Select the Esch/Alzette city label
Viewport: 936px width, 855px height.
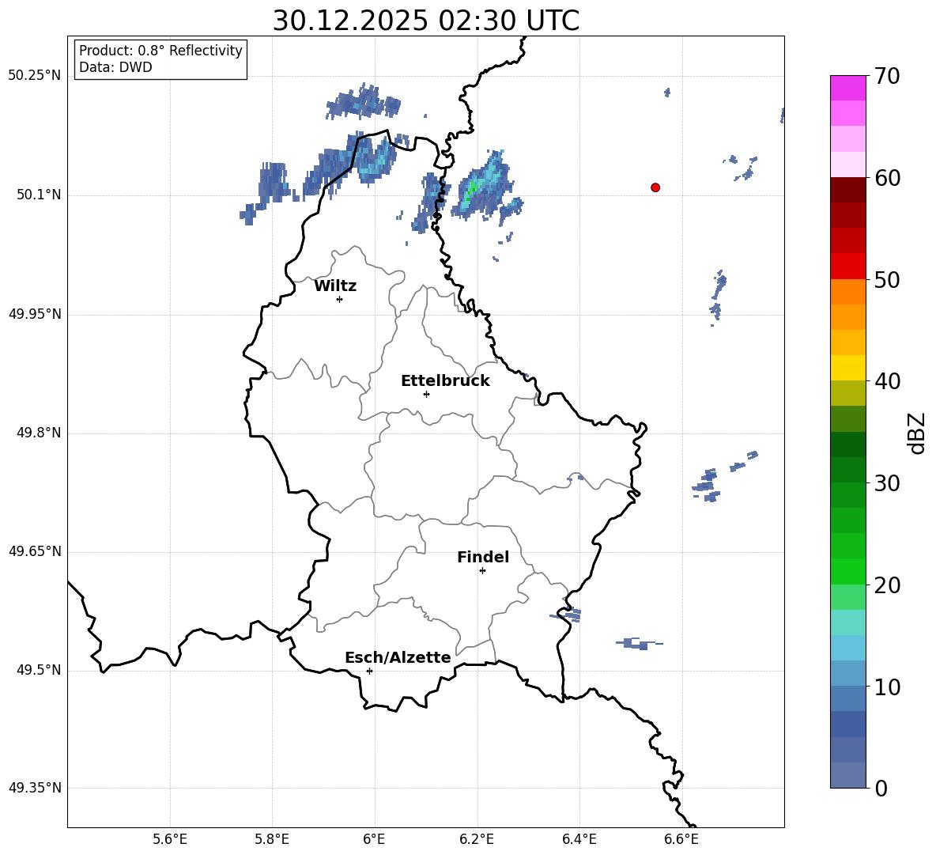tap(398, 657)
